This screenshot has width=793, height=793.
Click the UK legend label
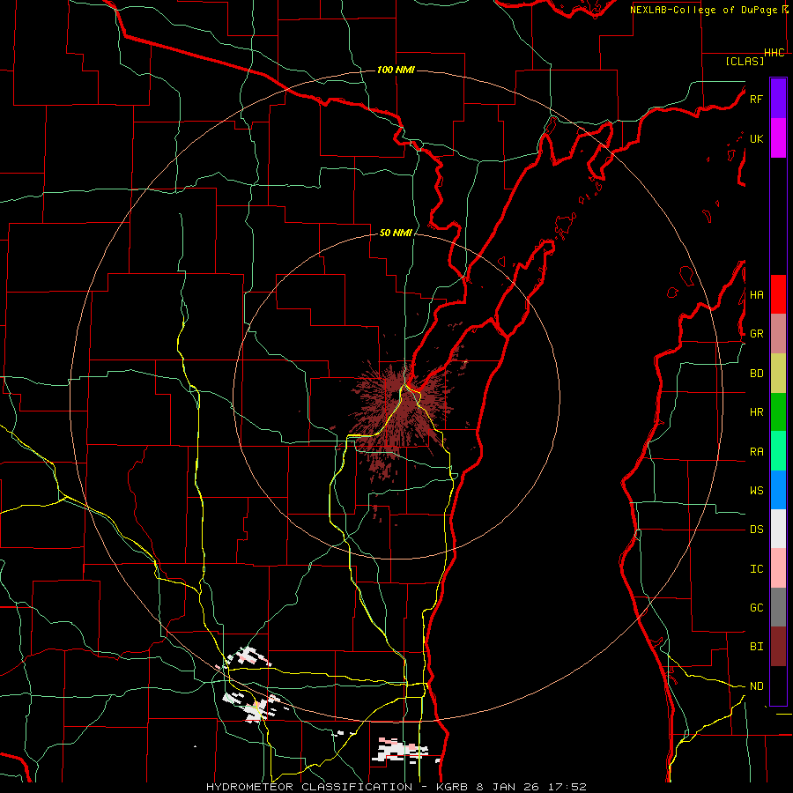click(756, 138)
